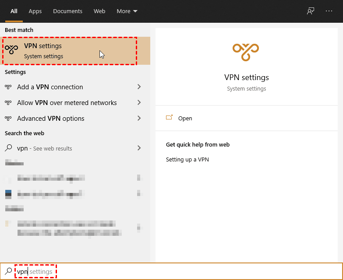Click the large VPN settings icon in preview
Viewport: 343px width, 280px height.
pyautogui.click(x=246, y=52)
